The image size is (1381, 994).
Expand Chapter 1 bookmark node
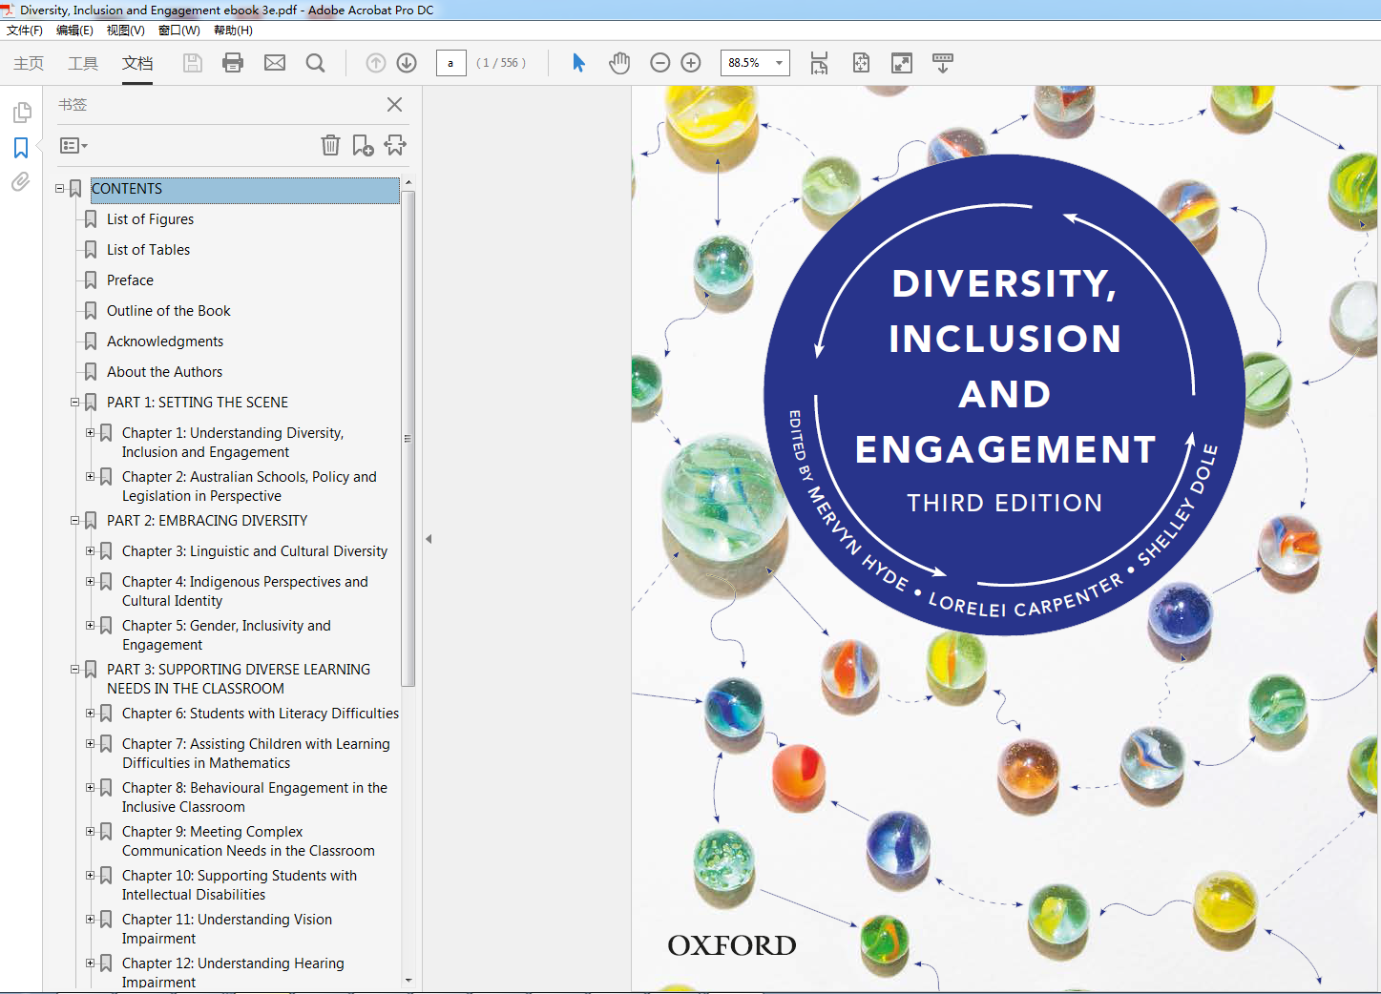tap(90, 433)
